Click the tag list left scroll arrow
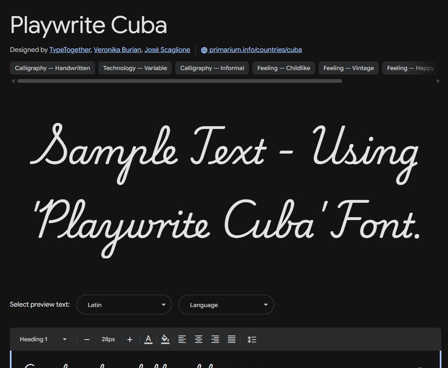Screen dimensions: 448x368 click(x=13, y=81)
